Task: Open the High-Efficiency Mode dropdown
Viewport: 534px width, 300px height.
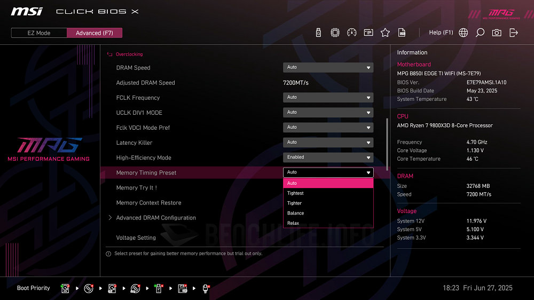Action: click(328, 157)
